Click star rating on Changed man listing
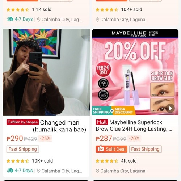181x181 pixels. point(18,161)
